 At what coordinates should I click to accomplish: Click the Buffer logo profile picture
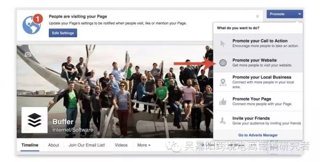(x=35, y=120)
